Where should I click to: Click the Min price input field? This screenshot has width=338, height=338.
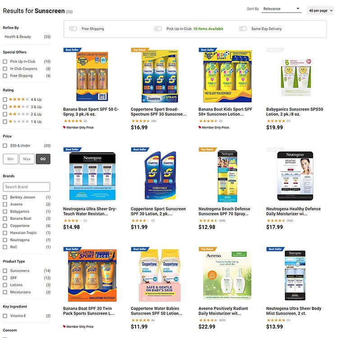(10, 159)
